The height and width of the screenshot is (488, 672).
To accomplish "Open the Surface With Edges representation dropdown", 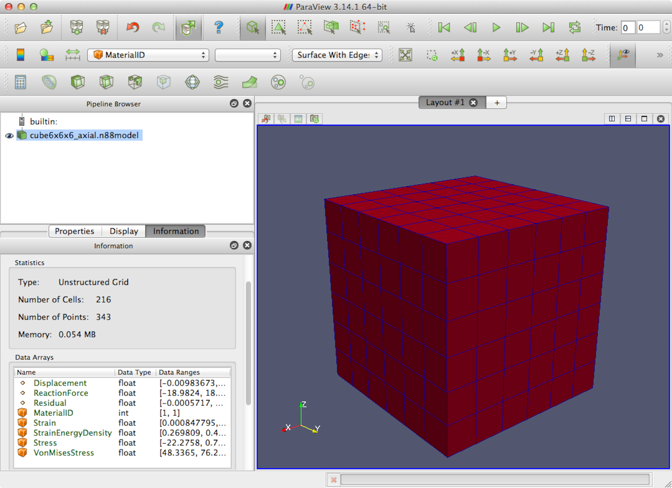I will point(338,55).
